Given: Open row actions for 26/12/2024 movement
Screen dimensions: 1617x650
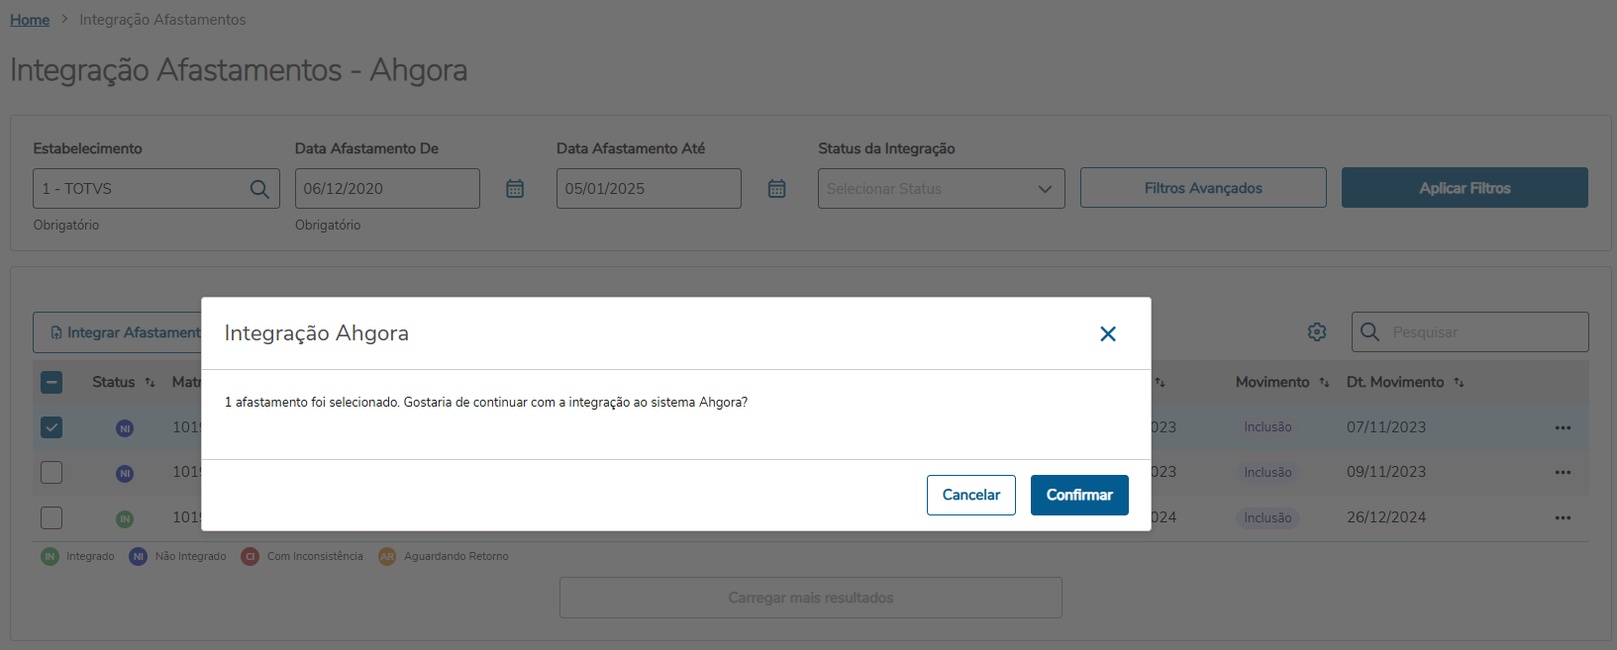Looking at the screenshot, I should [1563, 517].
